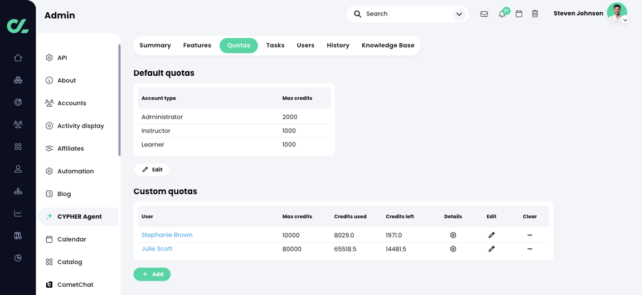
Task: Open the target goals icon in left rail
Action: [18, 102]
